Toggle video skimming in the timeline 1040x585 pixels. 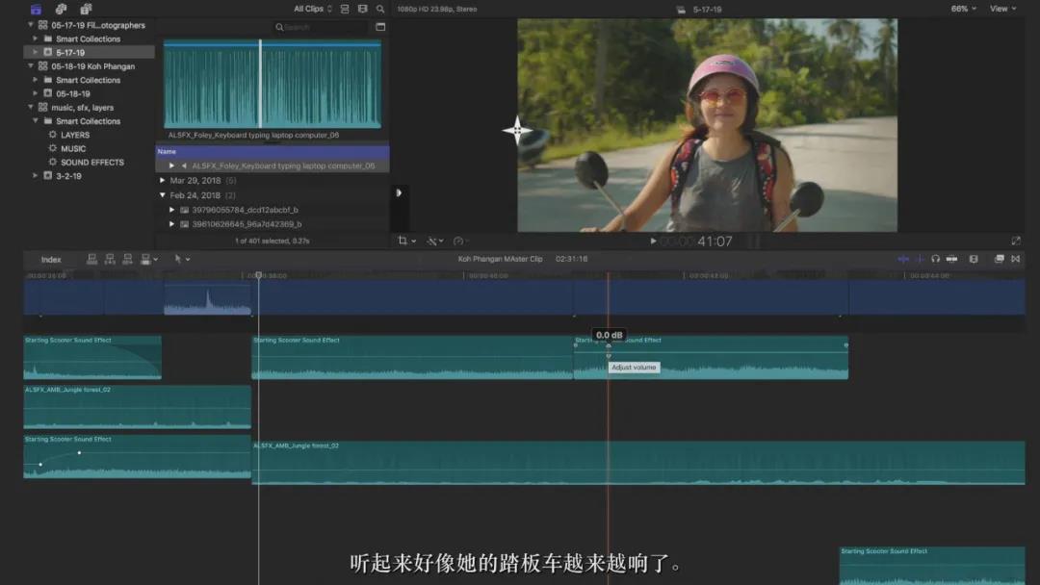(903, 259)
